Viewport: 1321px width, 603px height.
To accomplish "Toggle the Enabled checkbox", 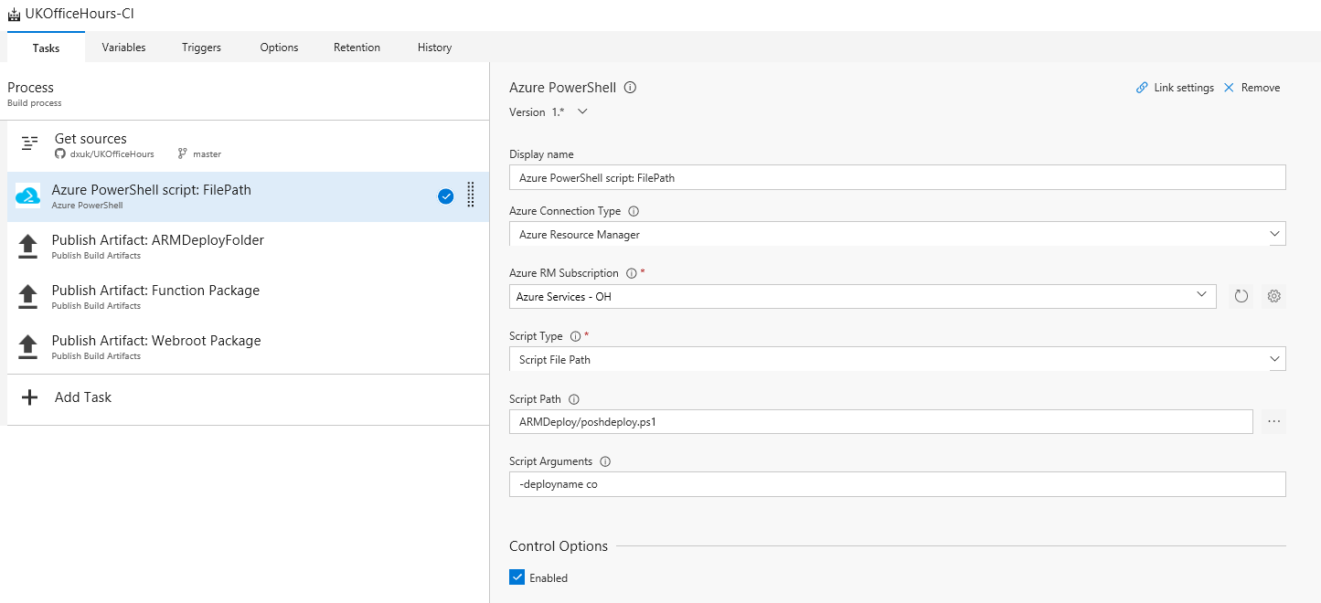I will [517, 577].
